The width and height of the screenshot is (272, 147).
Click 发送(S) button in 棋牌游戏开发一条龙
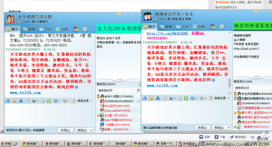tap(219, 127)
